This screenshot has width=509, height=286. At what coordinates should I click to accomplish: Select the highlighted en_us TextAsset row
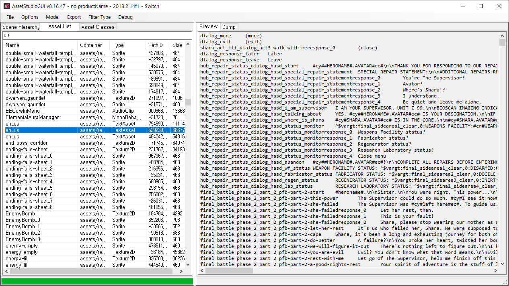coord(94,130)
